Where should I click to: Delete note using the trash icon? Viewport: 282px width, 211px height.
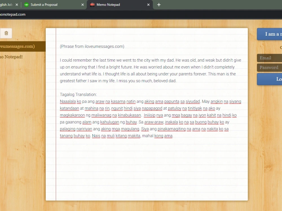6,33
